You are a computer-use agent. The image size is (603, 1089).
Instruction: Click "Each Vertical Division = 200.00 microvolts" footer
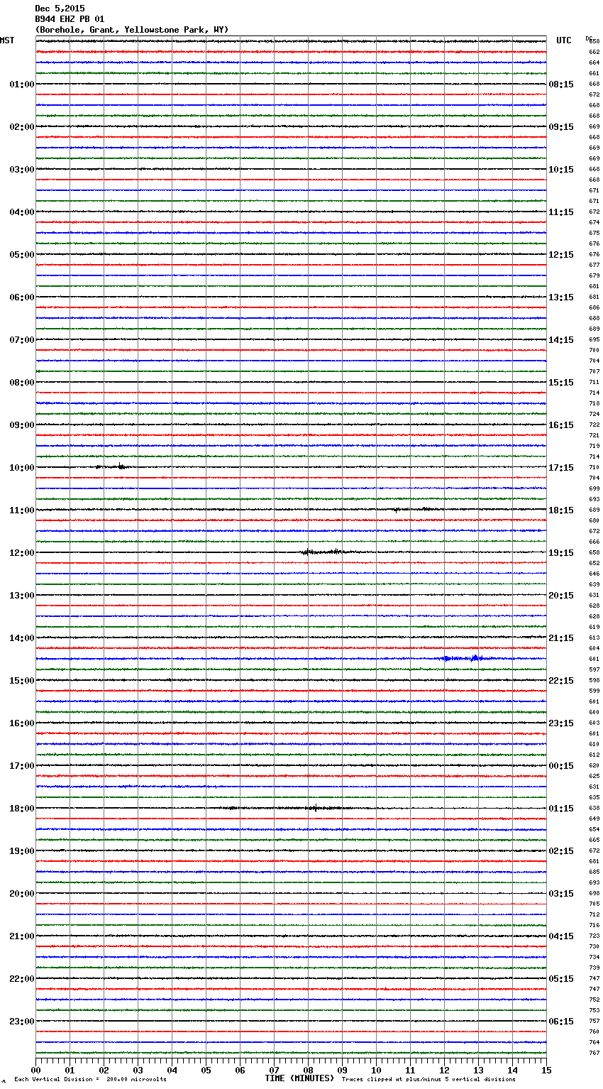90,1080
